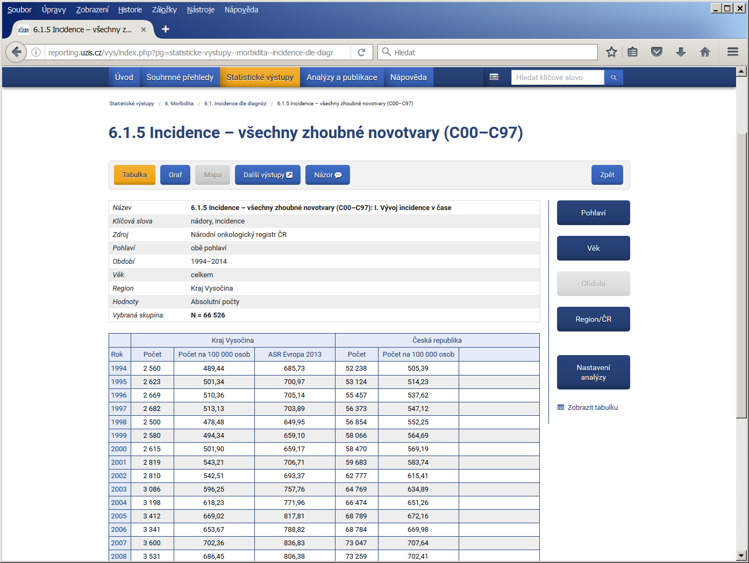Click the Zpět button
The height and width of the screenshot is (563, 749).
tap(607, 175)
